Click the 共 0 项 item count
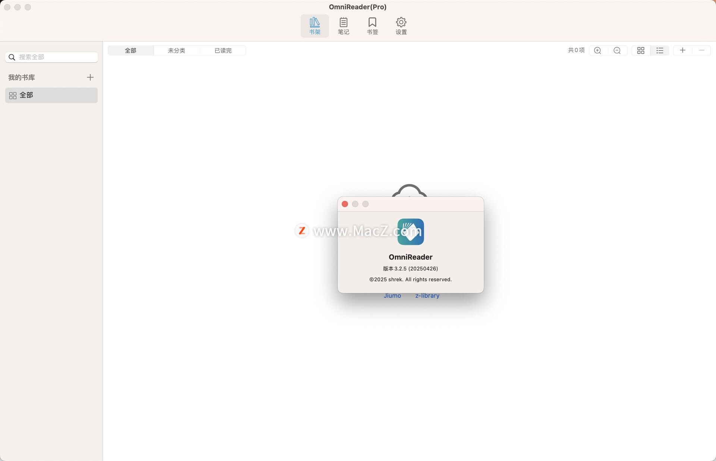 point(576,50)
